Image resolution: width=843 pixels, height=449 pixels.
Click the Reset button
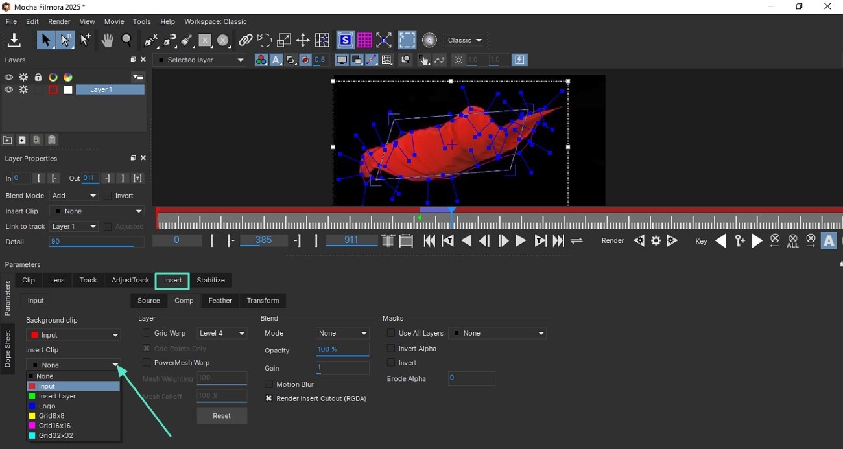222,416
